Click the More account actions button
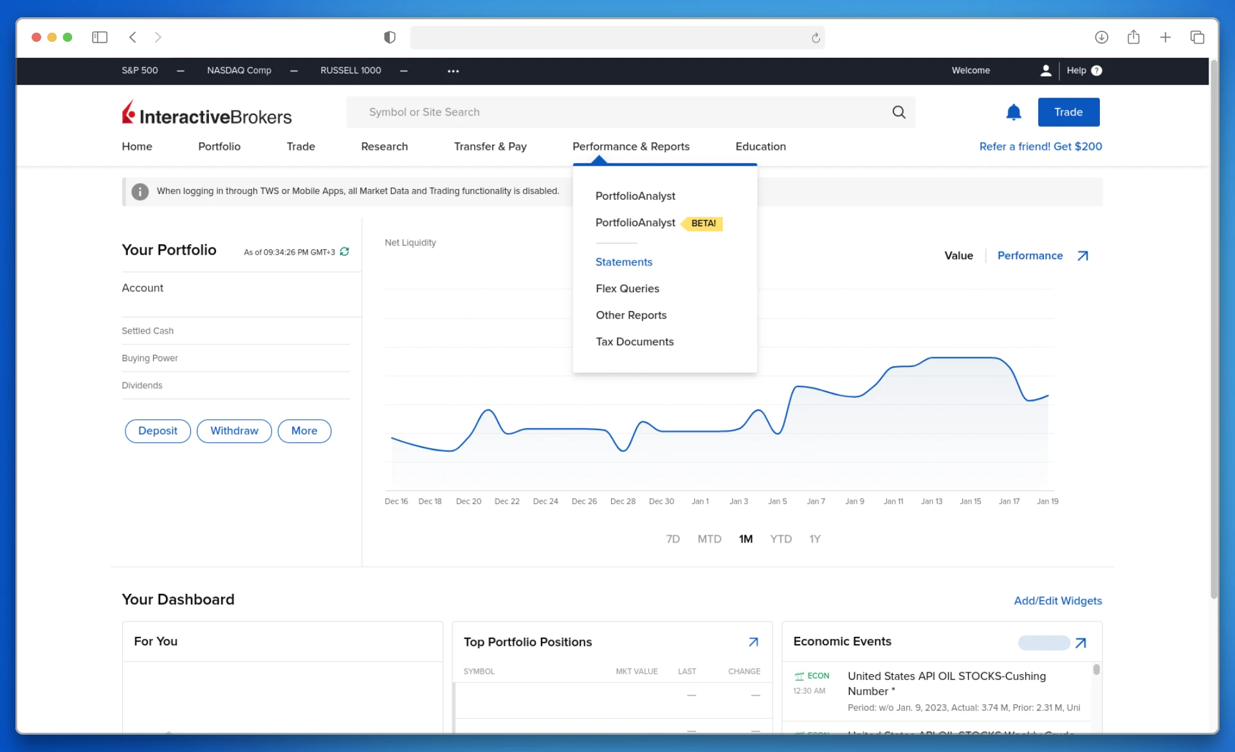The image size is (1235, 752). 304,431
